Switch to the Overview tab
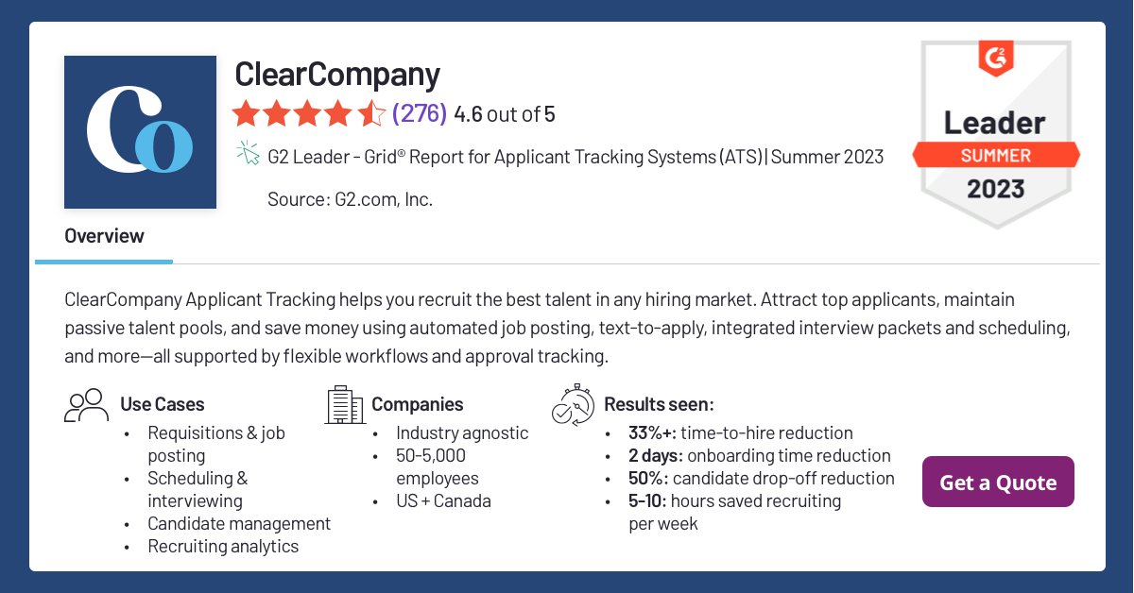 104,236
